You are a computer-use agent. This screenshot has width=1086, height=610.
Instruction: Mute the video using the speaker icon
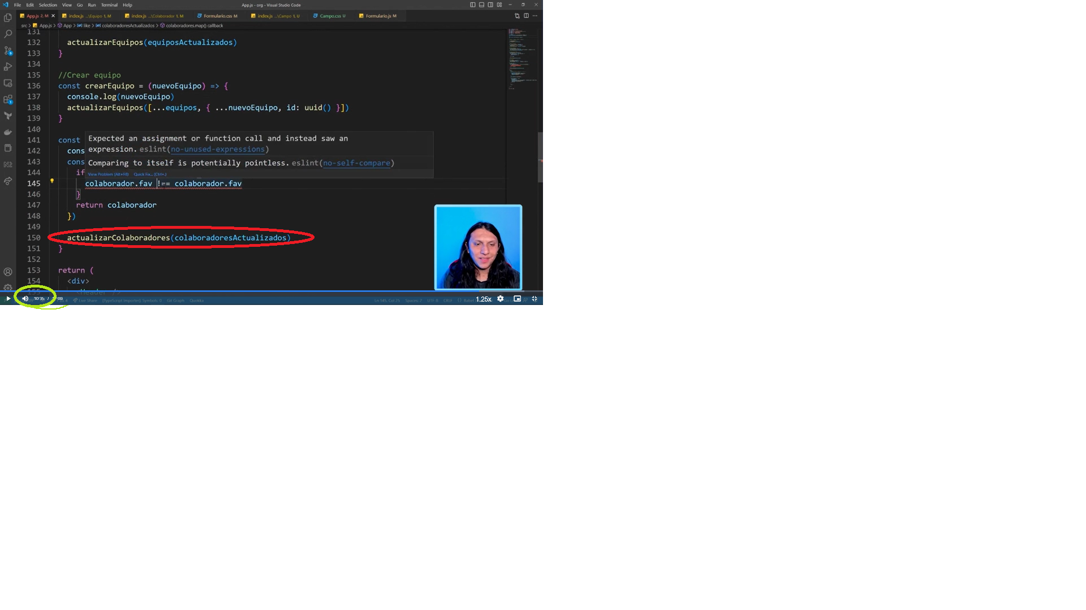point(25,299)
